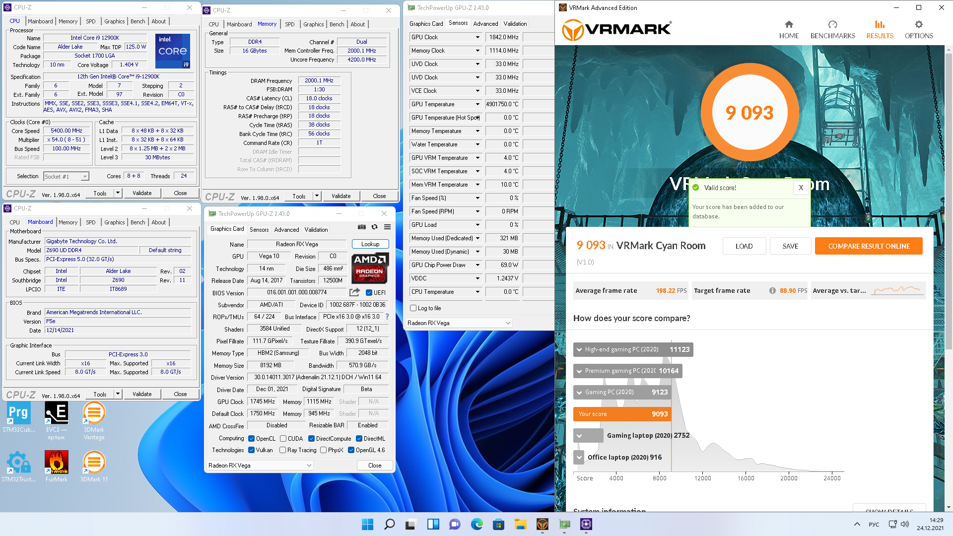Open EVC2 desktop shortcut icon

(x=56, y=420)
